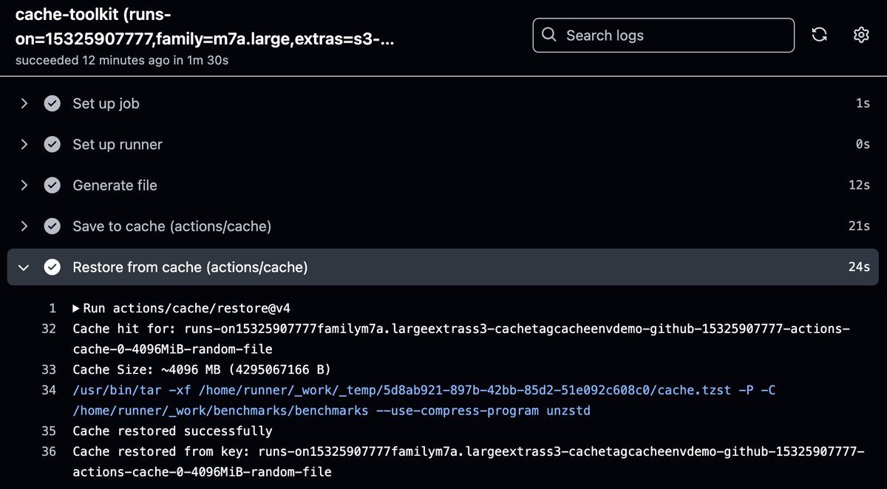Click log line number 36
The width and height of the screenshot is (887, 489).
click(x=49, y=451)
